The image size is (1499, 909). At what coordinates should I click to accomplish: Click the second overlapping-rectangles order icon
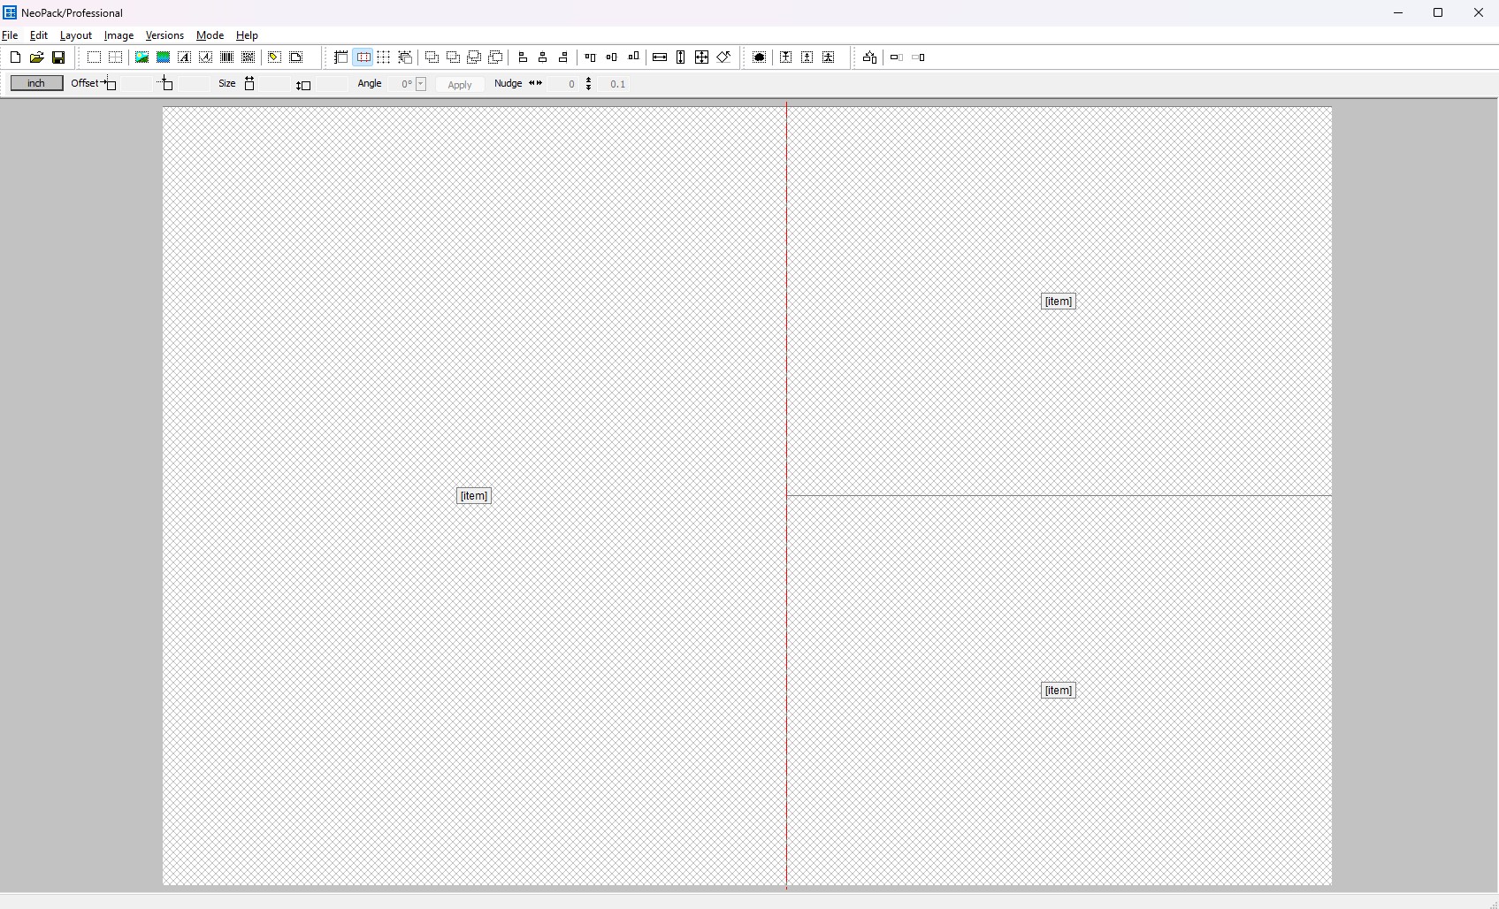click(453, 57)
